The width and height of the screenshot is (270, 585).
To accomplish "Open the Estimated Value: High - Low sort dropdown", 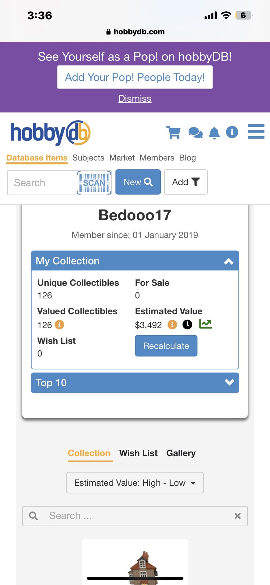I will pyautogui.click(x=135, y=483).
